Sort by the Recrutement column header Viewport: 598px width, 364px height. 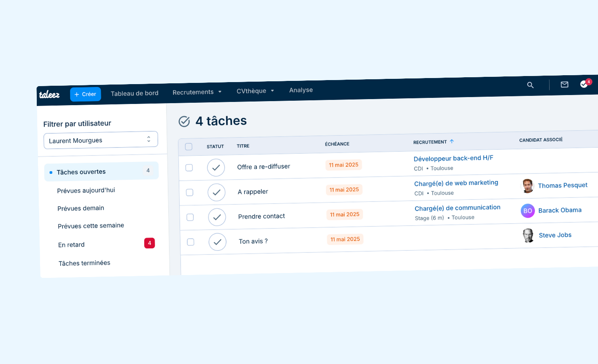[x=430, y=142]
